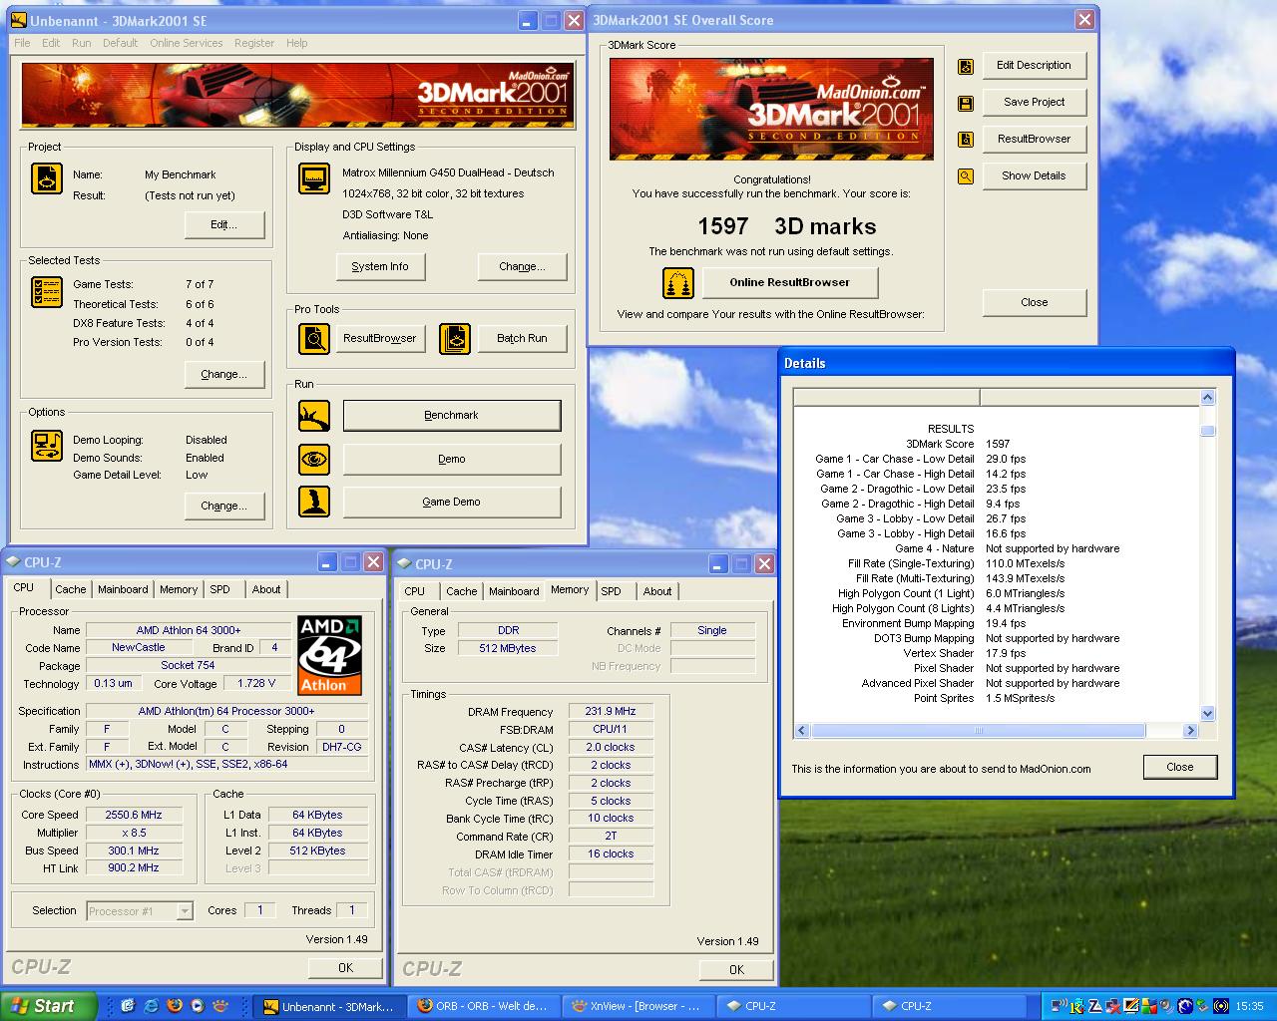Click the Details vertical scrollbar up arrow

[x=1207, y=397]
